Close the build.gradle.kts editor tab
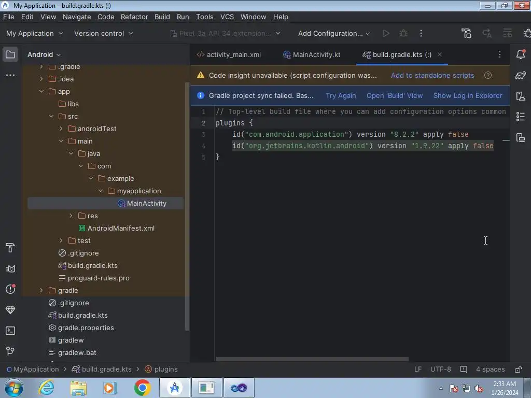Screen dimensions: 531x398 tap(440, 54)
